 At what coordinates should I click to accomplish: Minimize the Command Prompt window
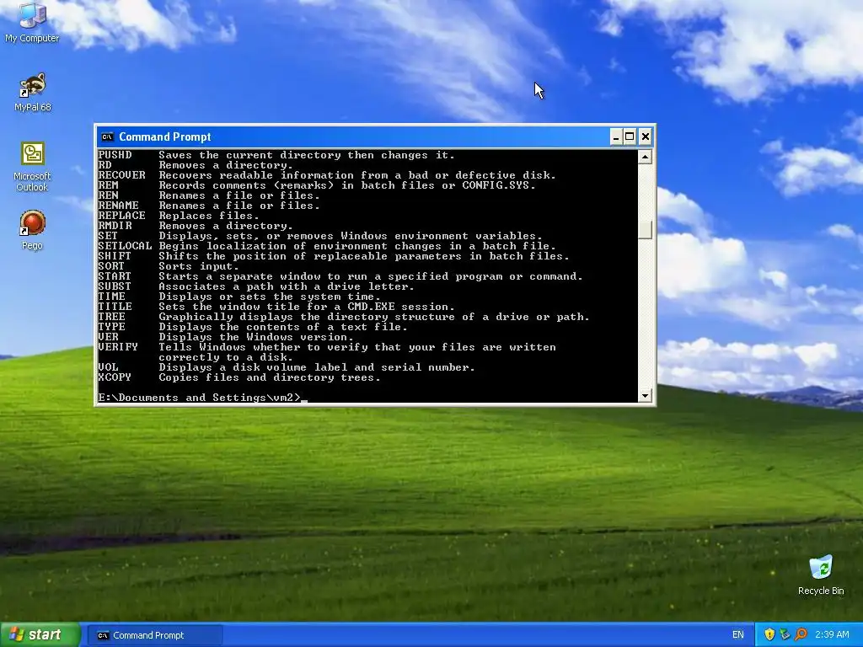click(616, 136)
